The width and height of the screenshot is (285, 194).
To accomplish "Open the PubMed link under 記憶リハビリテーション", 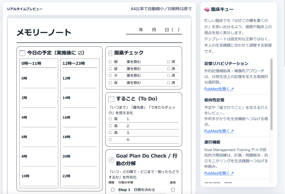I will pyautogui.click(x=219, y=89).
